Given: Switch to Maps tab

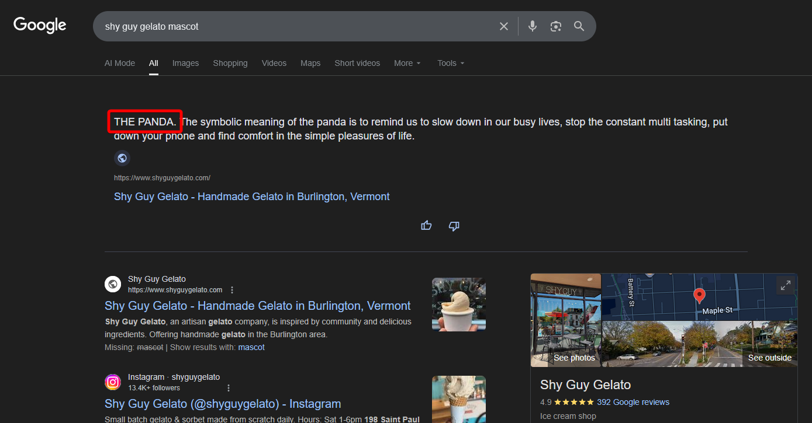Looking at the screenshot, I should pos(310,63).
